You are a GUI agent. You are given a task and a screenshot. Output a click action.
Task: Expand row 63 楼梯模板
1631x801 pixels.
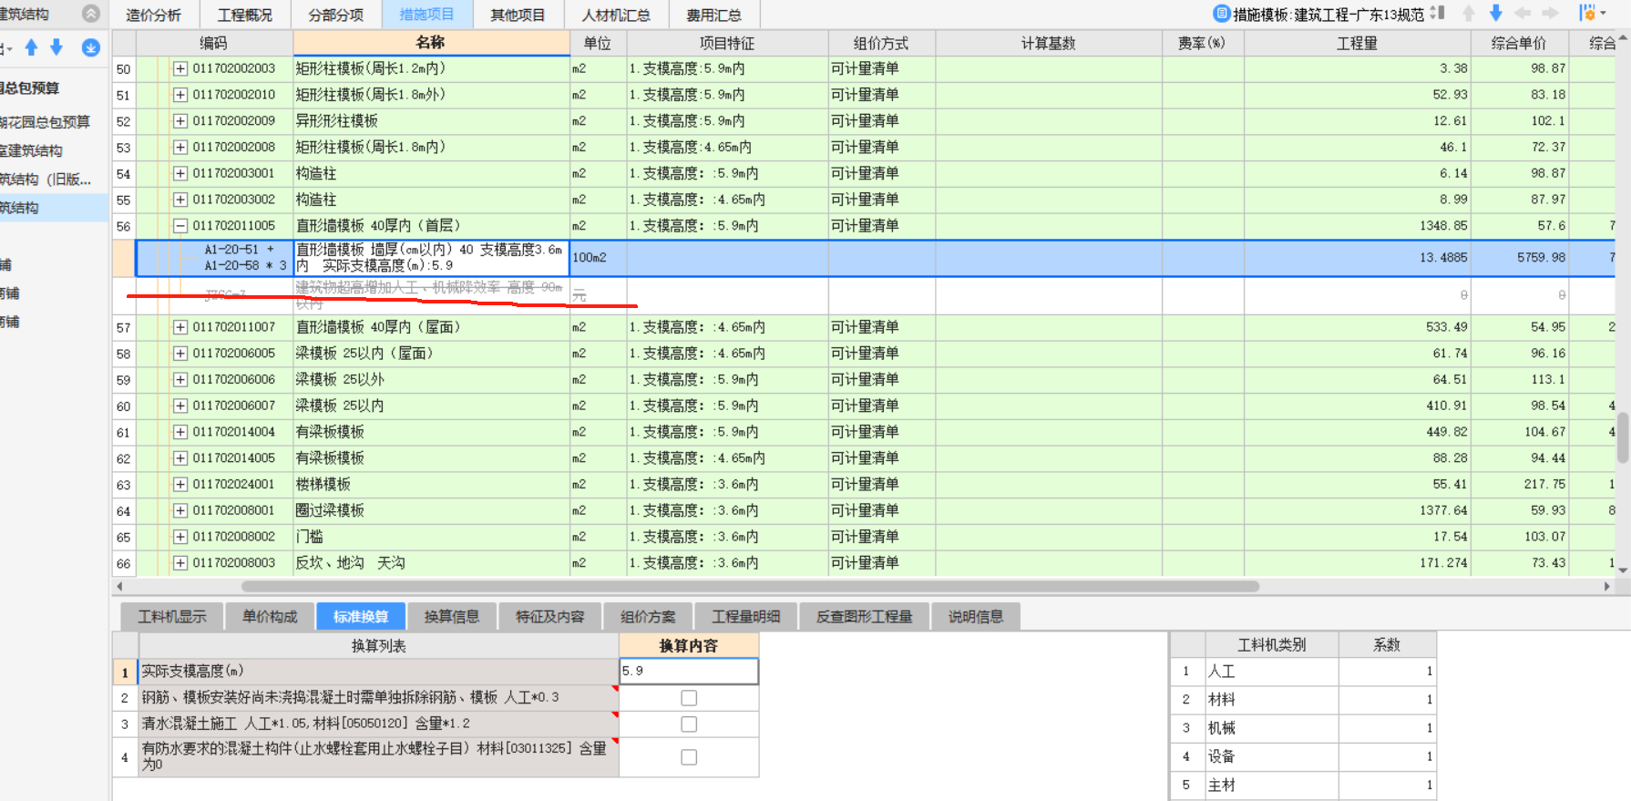(180, 485)
